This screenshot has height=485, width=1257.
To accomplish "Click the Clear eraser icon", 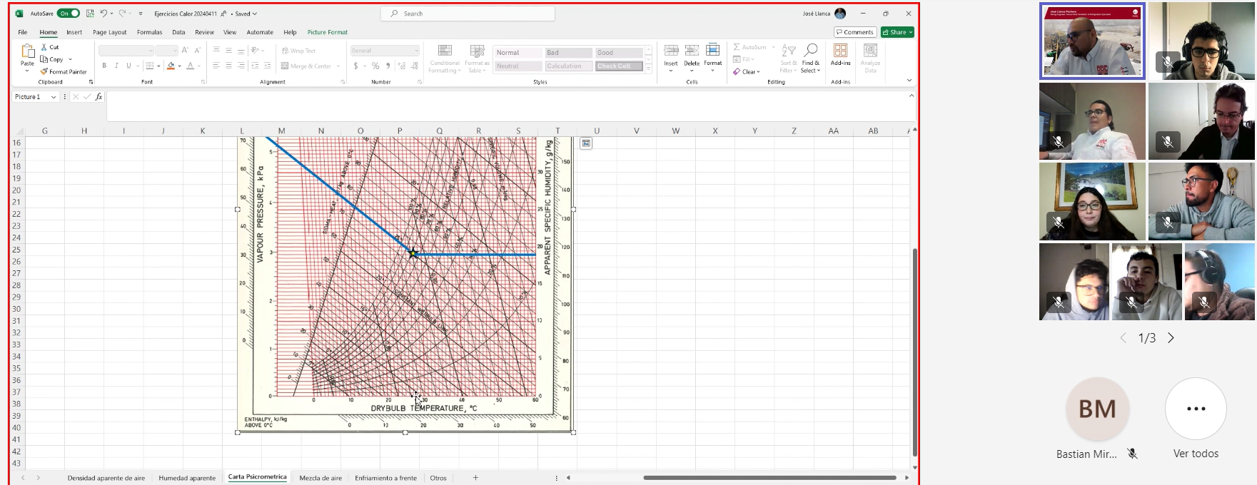I will [x=737, y=71].
